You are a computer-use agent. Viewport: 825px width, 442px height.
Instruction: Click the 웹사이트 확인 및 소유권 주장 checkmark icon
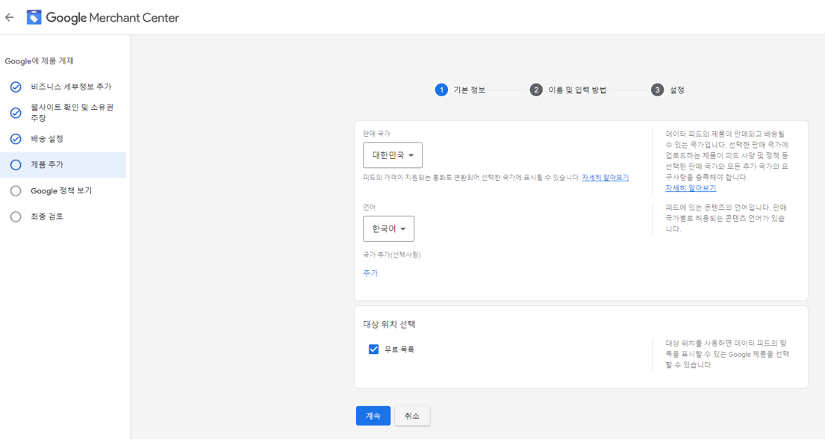16,113
